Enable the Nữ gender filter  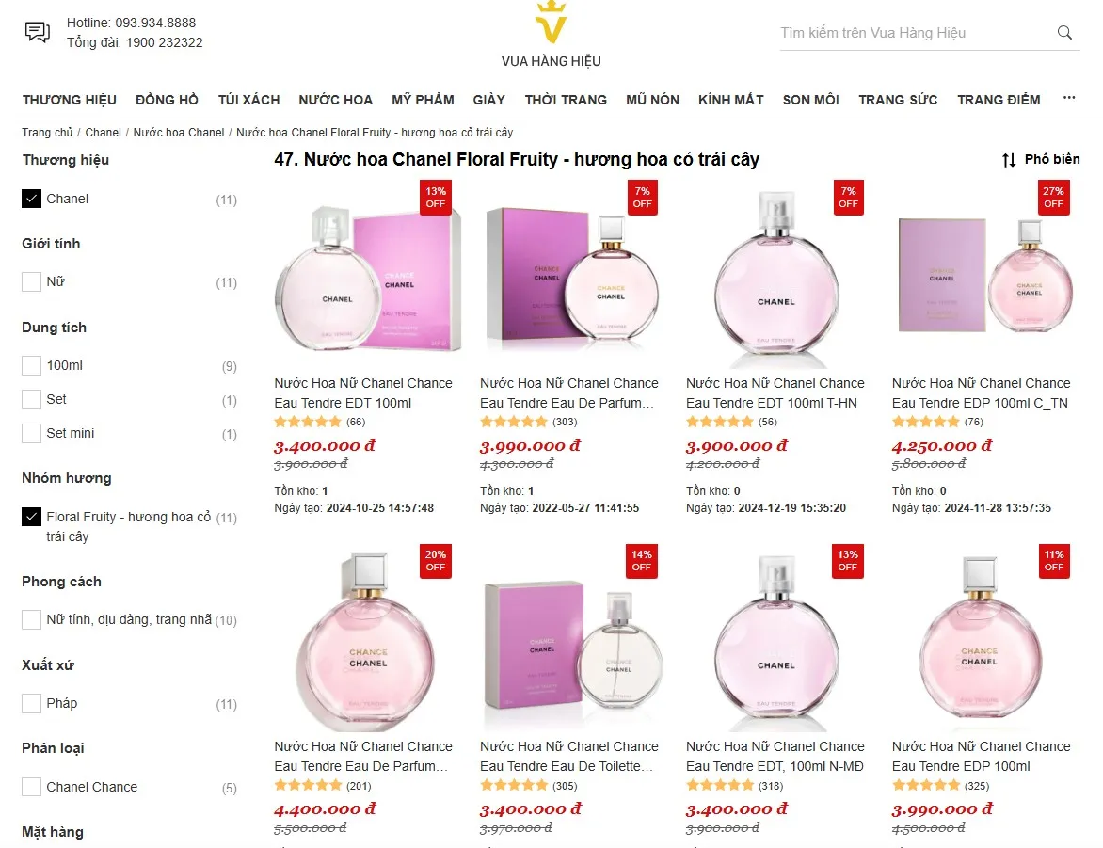29,281
